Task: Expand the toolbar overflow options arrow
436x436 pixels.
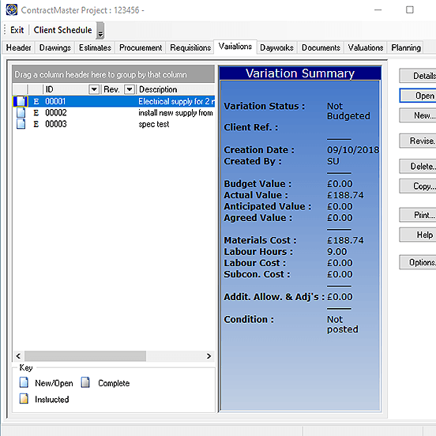Action: (x=100, y=31)
